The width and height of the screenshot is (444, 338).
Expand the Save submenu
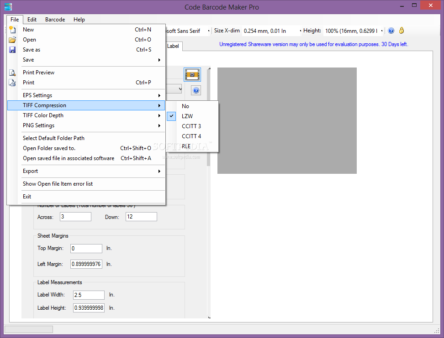86,60
